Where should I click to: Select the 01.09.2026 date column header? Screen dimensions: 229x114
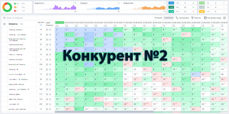[118, 23]
